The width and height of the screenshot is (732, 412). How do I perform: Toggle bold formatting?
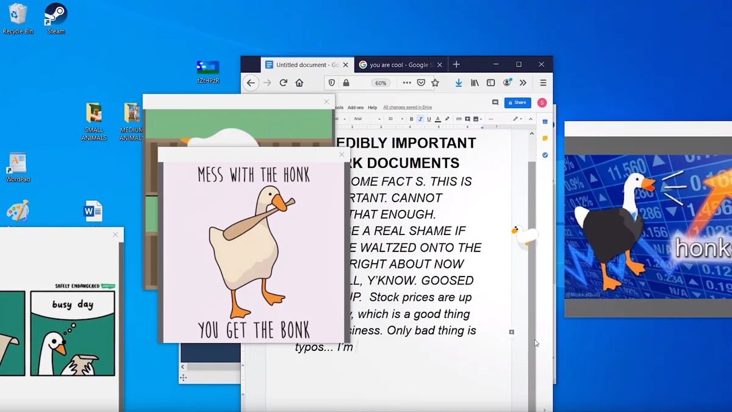pos(411,119)
